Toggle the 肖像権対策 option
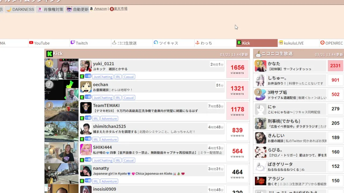Viewport: 344px width, 193px height. coord(50,9)
